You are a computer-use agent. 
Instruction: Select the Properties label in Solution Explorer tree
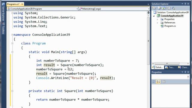point(169,19)
